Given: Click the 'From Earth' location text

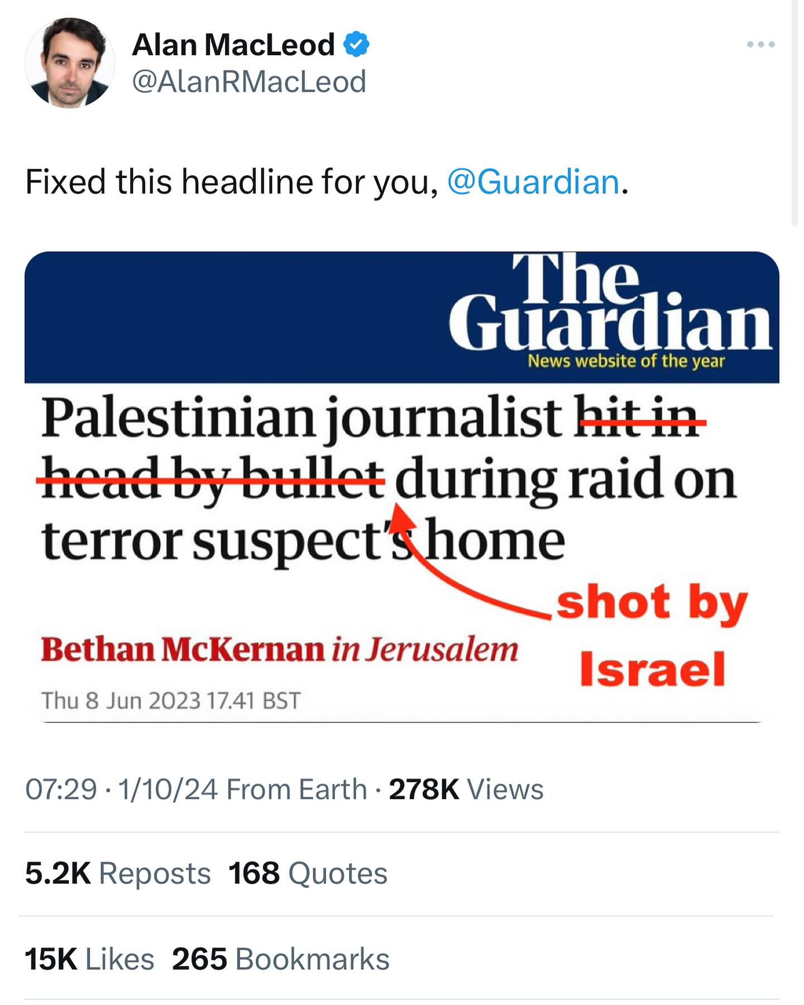Looking at the screenshot, I should [296, 789].
